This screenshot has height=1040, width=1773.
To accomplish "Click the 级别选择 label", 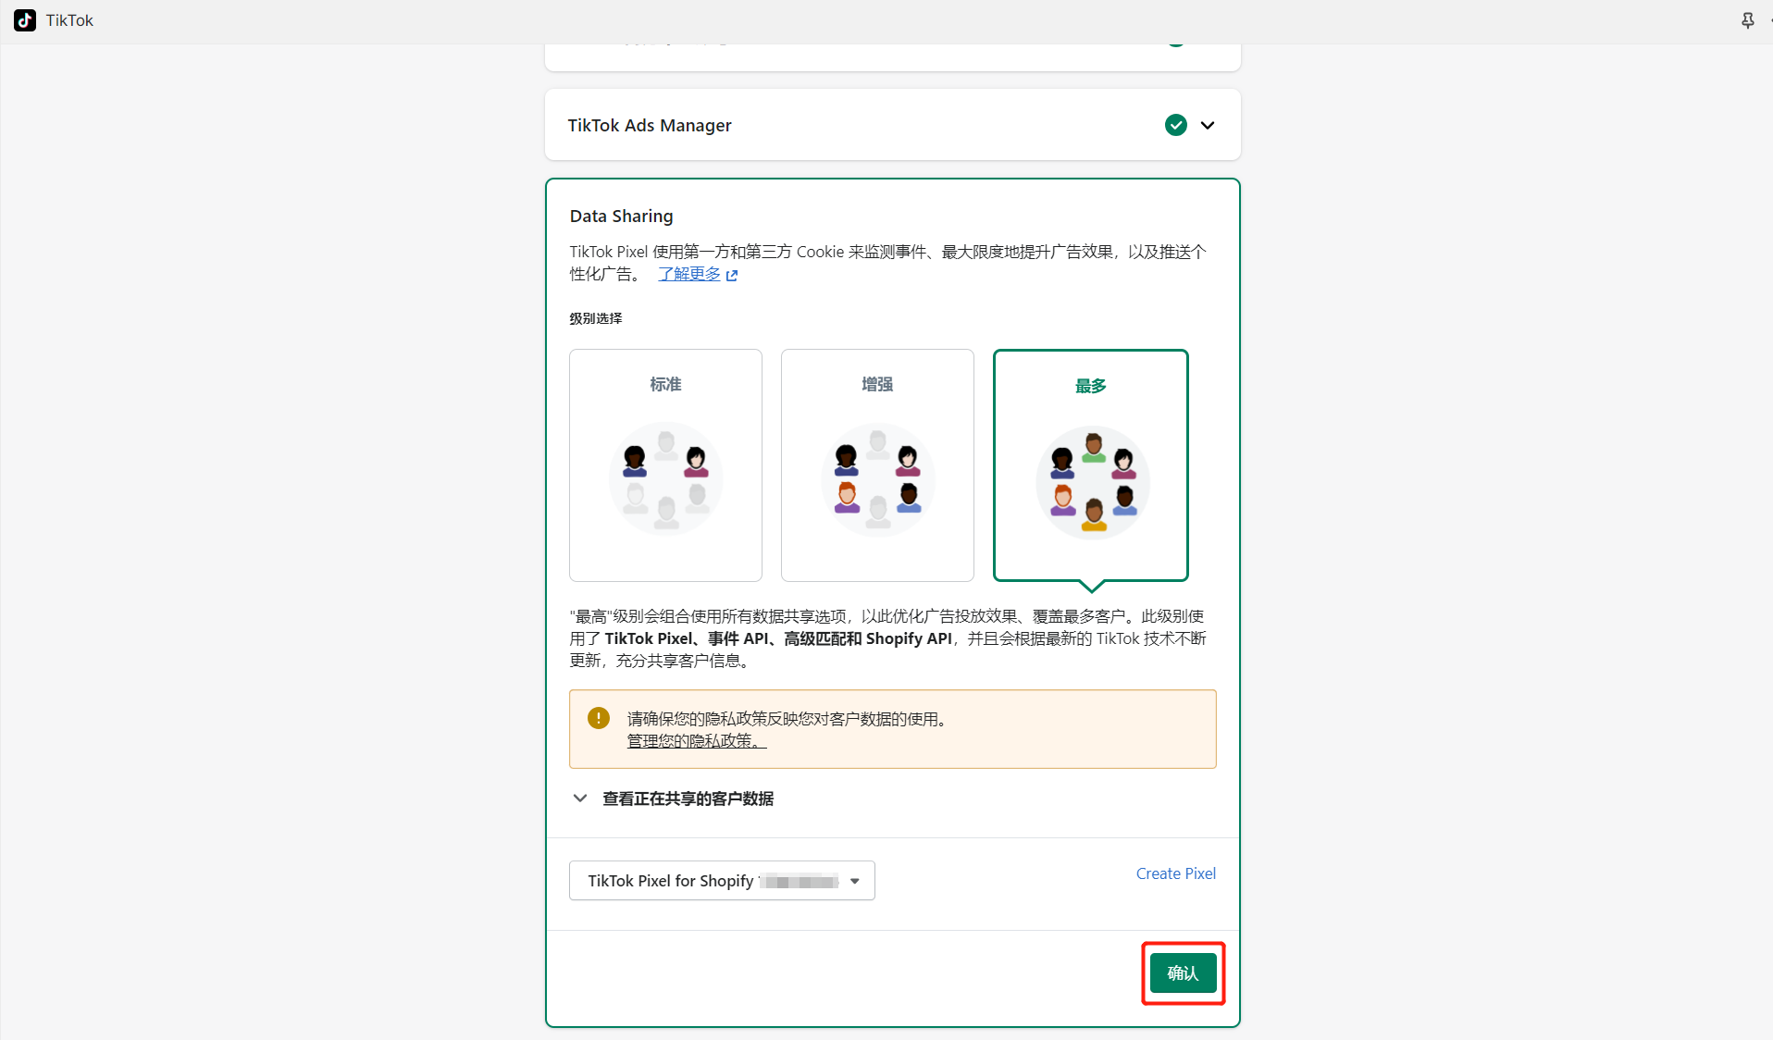I will pos(596,318).
